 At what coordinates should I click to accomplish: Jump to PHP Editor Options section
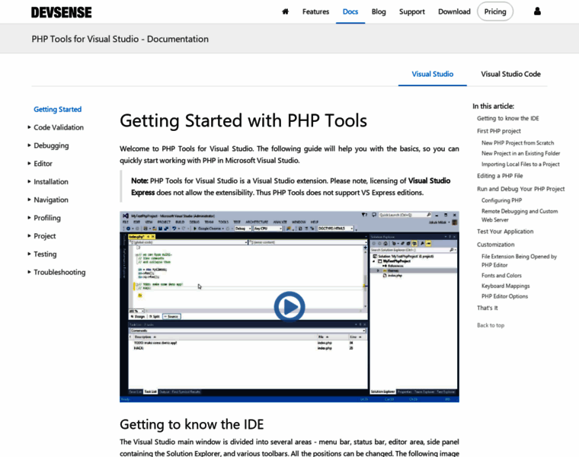pyautogui.click(x=504, y=296)
